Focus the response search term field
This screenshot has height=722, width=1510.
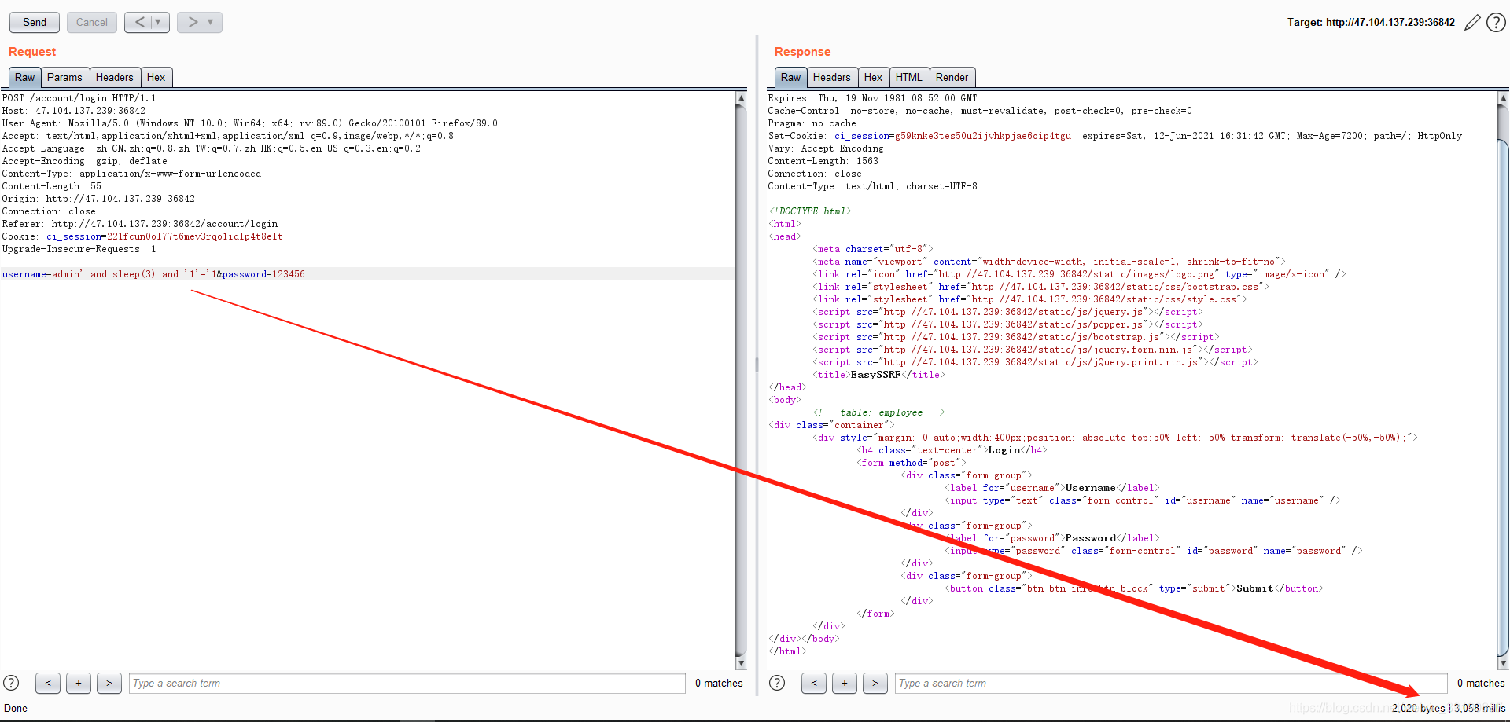click(1171, 683)
